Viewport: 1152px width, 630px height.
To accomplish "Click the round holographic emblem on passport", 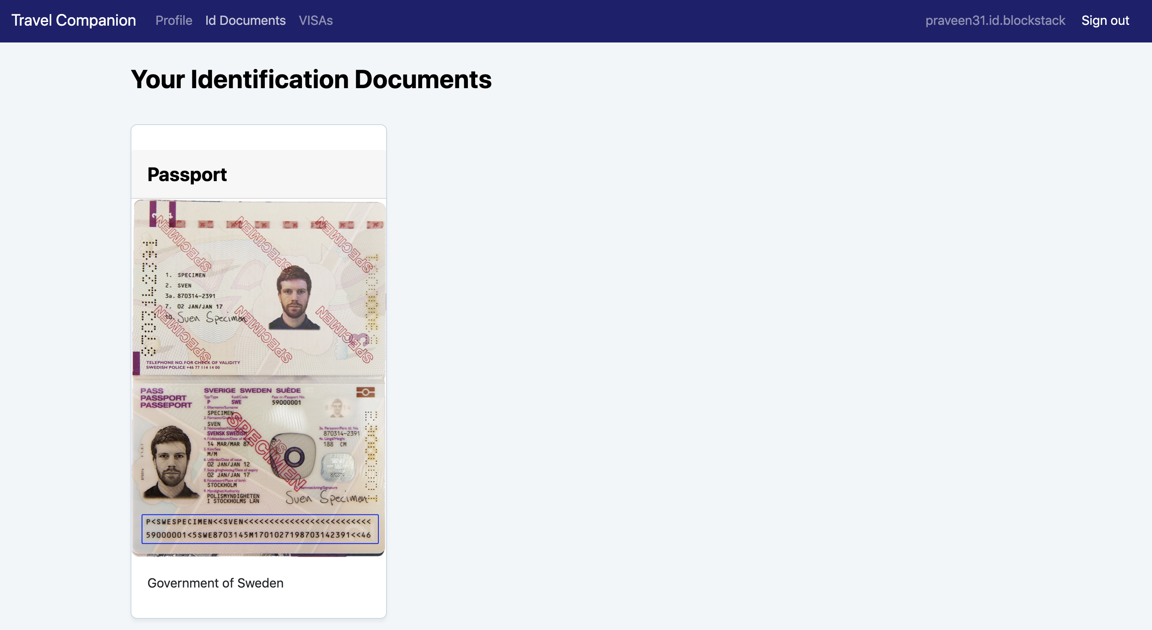I will pyautogui.click(x=294, y=457).
